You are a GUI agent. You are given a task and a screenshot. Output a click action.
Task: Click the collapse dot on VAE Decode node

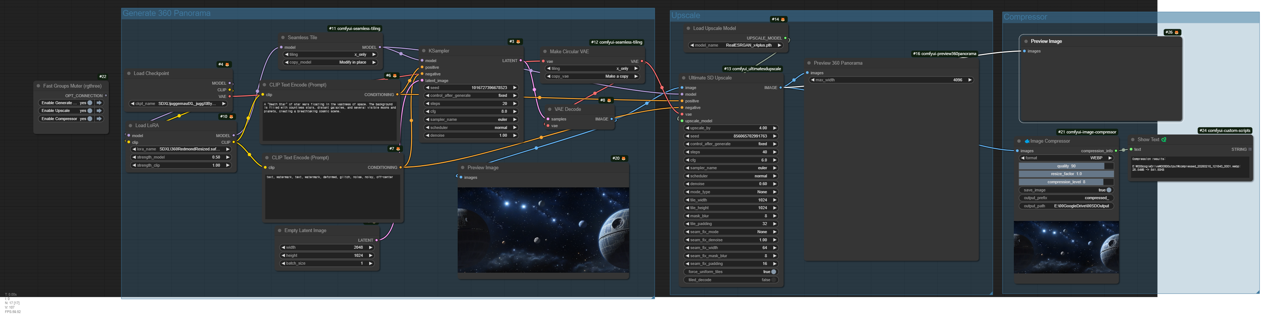550,109
